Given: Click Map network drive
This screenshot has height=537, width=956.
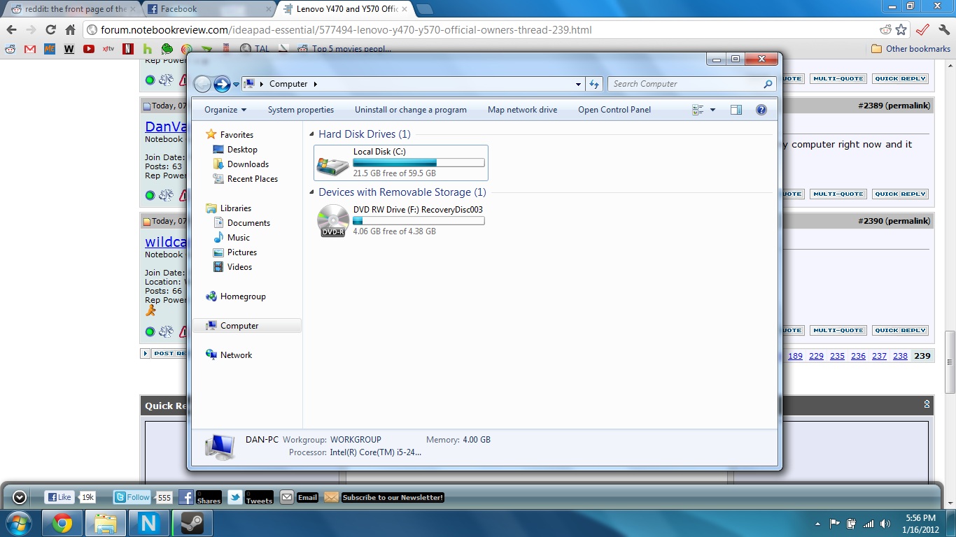Looking at the screenshot, I should pos(523,110).
